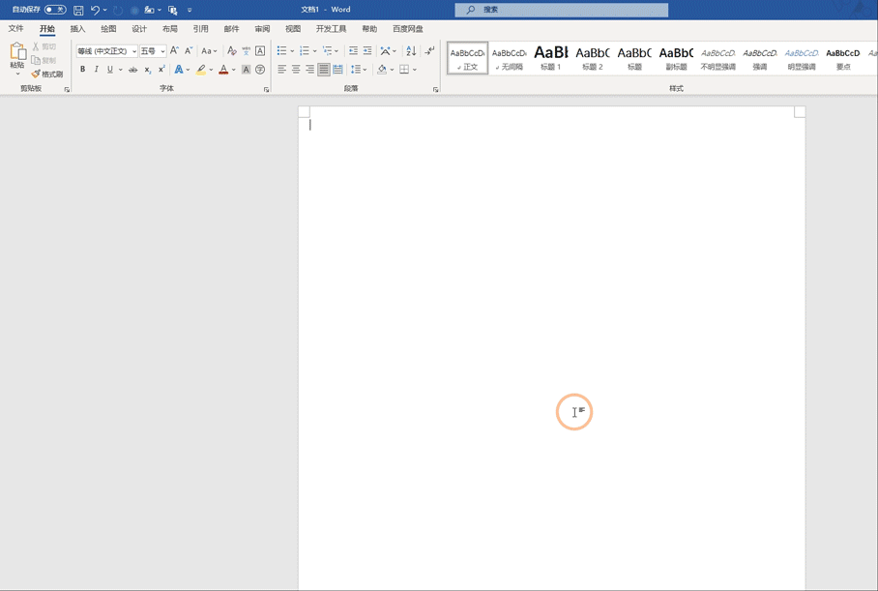Image resolution: width=878 pixels, height=591 pixels.
Task: Open the Customize Quick Access Toolbar dropdown
Action: pyautogui.click(x=190, y=10)
